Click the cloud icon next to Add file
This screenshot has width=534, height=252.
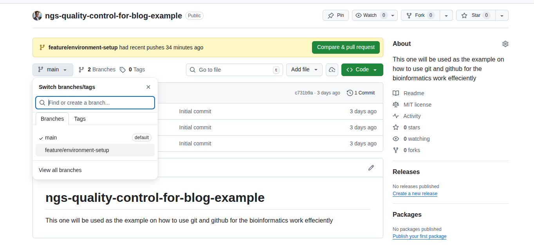click(x=332, y=70)
